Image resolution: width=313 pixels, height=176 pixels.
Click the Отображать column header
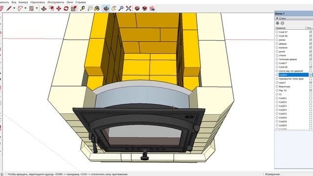[310, 28]
